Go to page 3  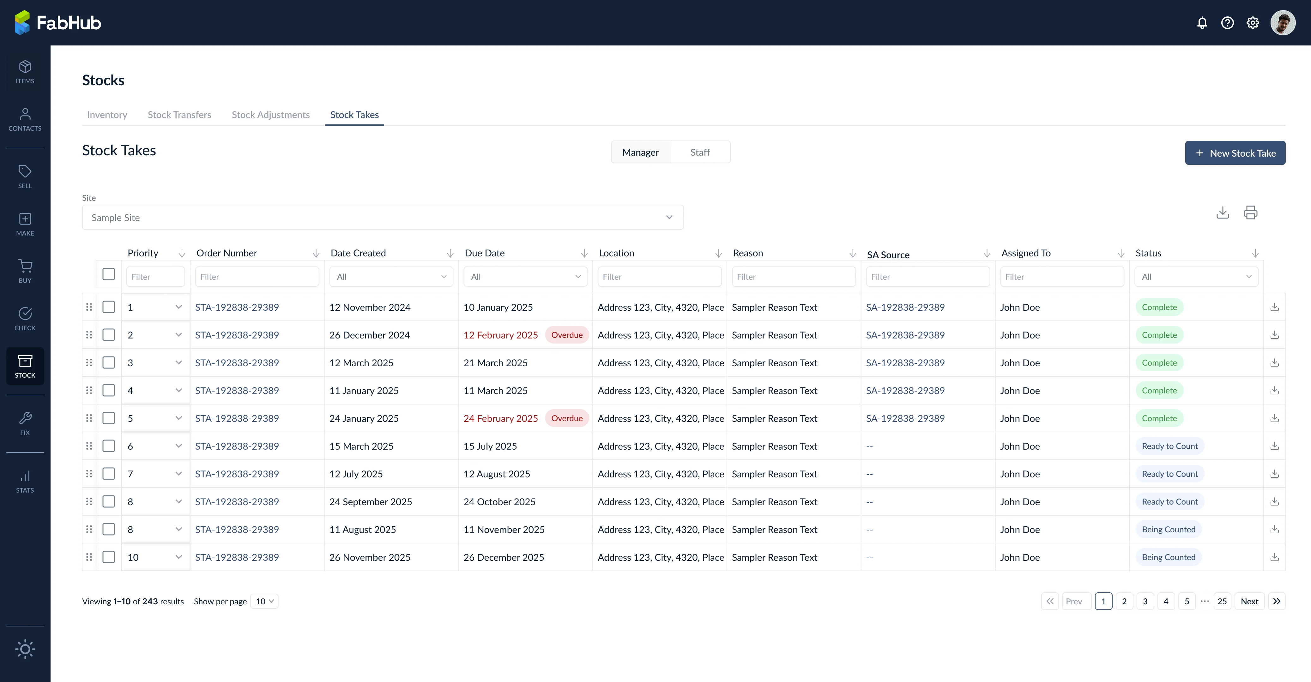pos(1145,601)
